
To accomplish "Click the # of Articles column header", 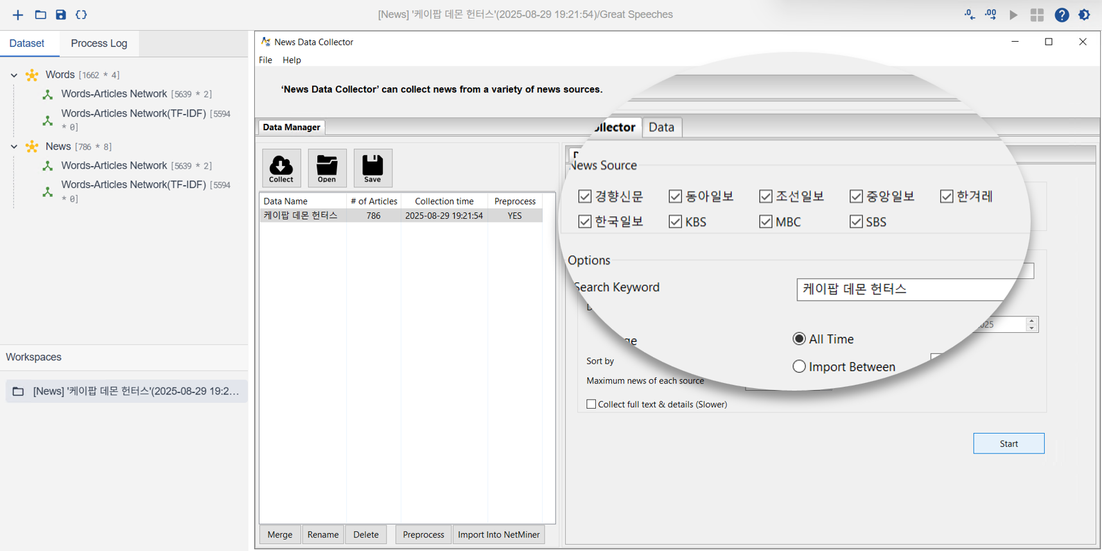I will pyautogui.click(x=374, y=201).
